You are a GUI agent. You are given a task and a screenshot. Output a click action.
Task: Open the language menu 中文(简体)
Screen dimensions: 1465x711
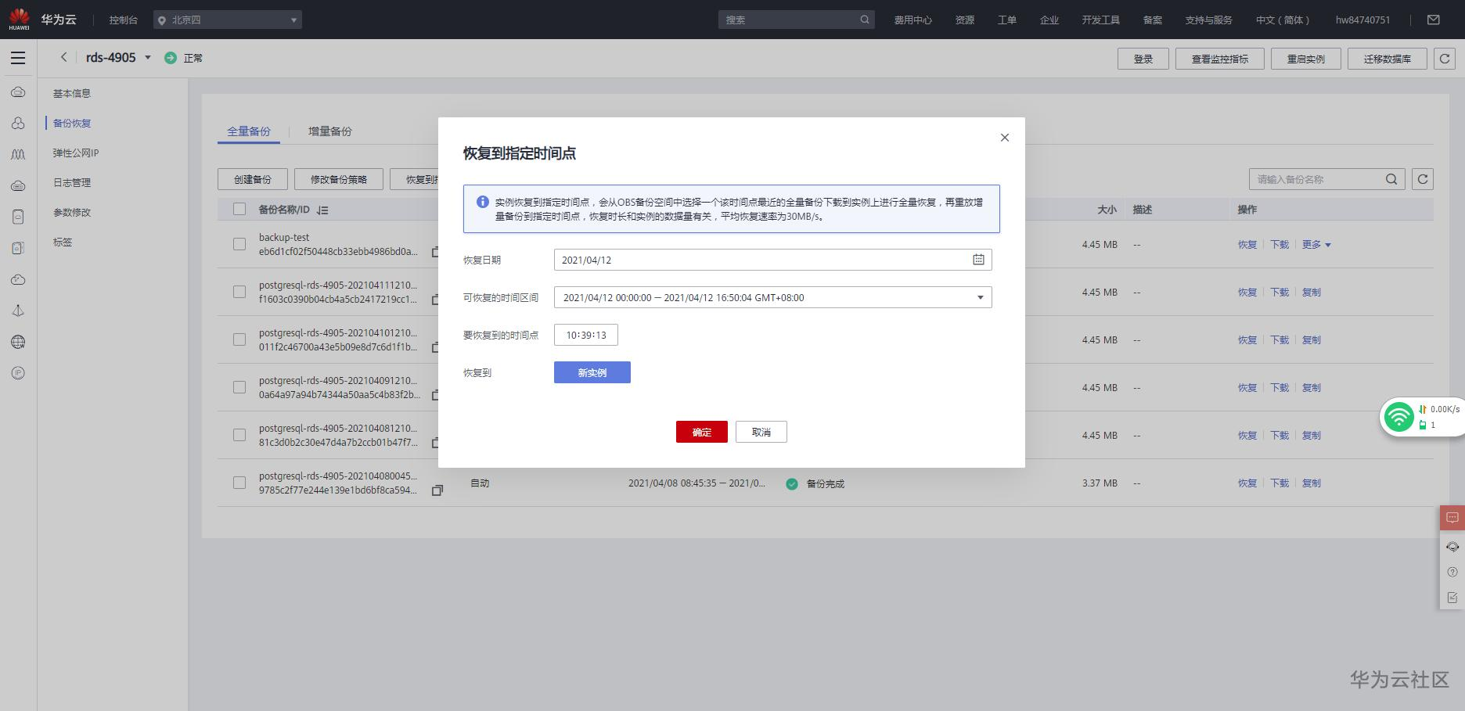tap(1282, 20)
